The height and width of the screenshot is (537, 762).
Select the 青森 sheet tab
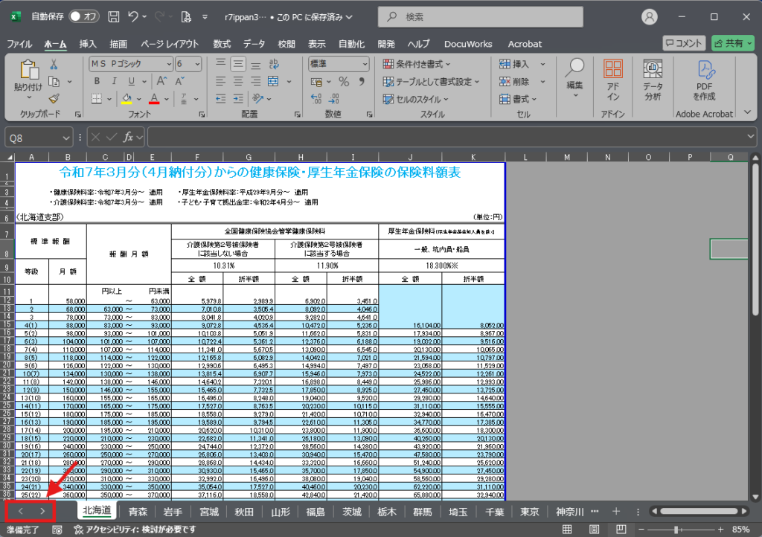coord(138,512)
